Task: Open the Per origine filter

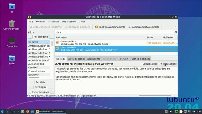Action: point(41,87)
